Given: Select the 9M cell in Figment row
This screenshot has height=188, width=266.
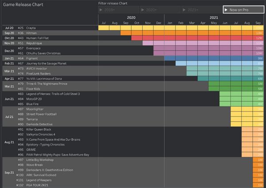Looking at the screenshot, I should [x=258, y=58].
